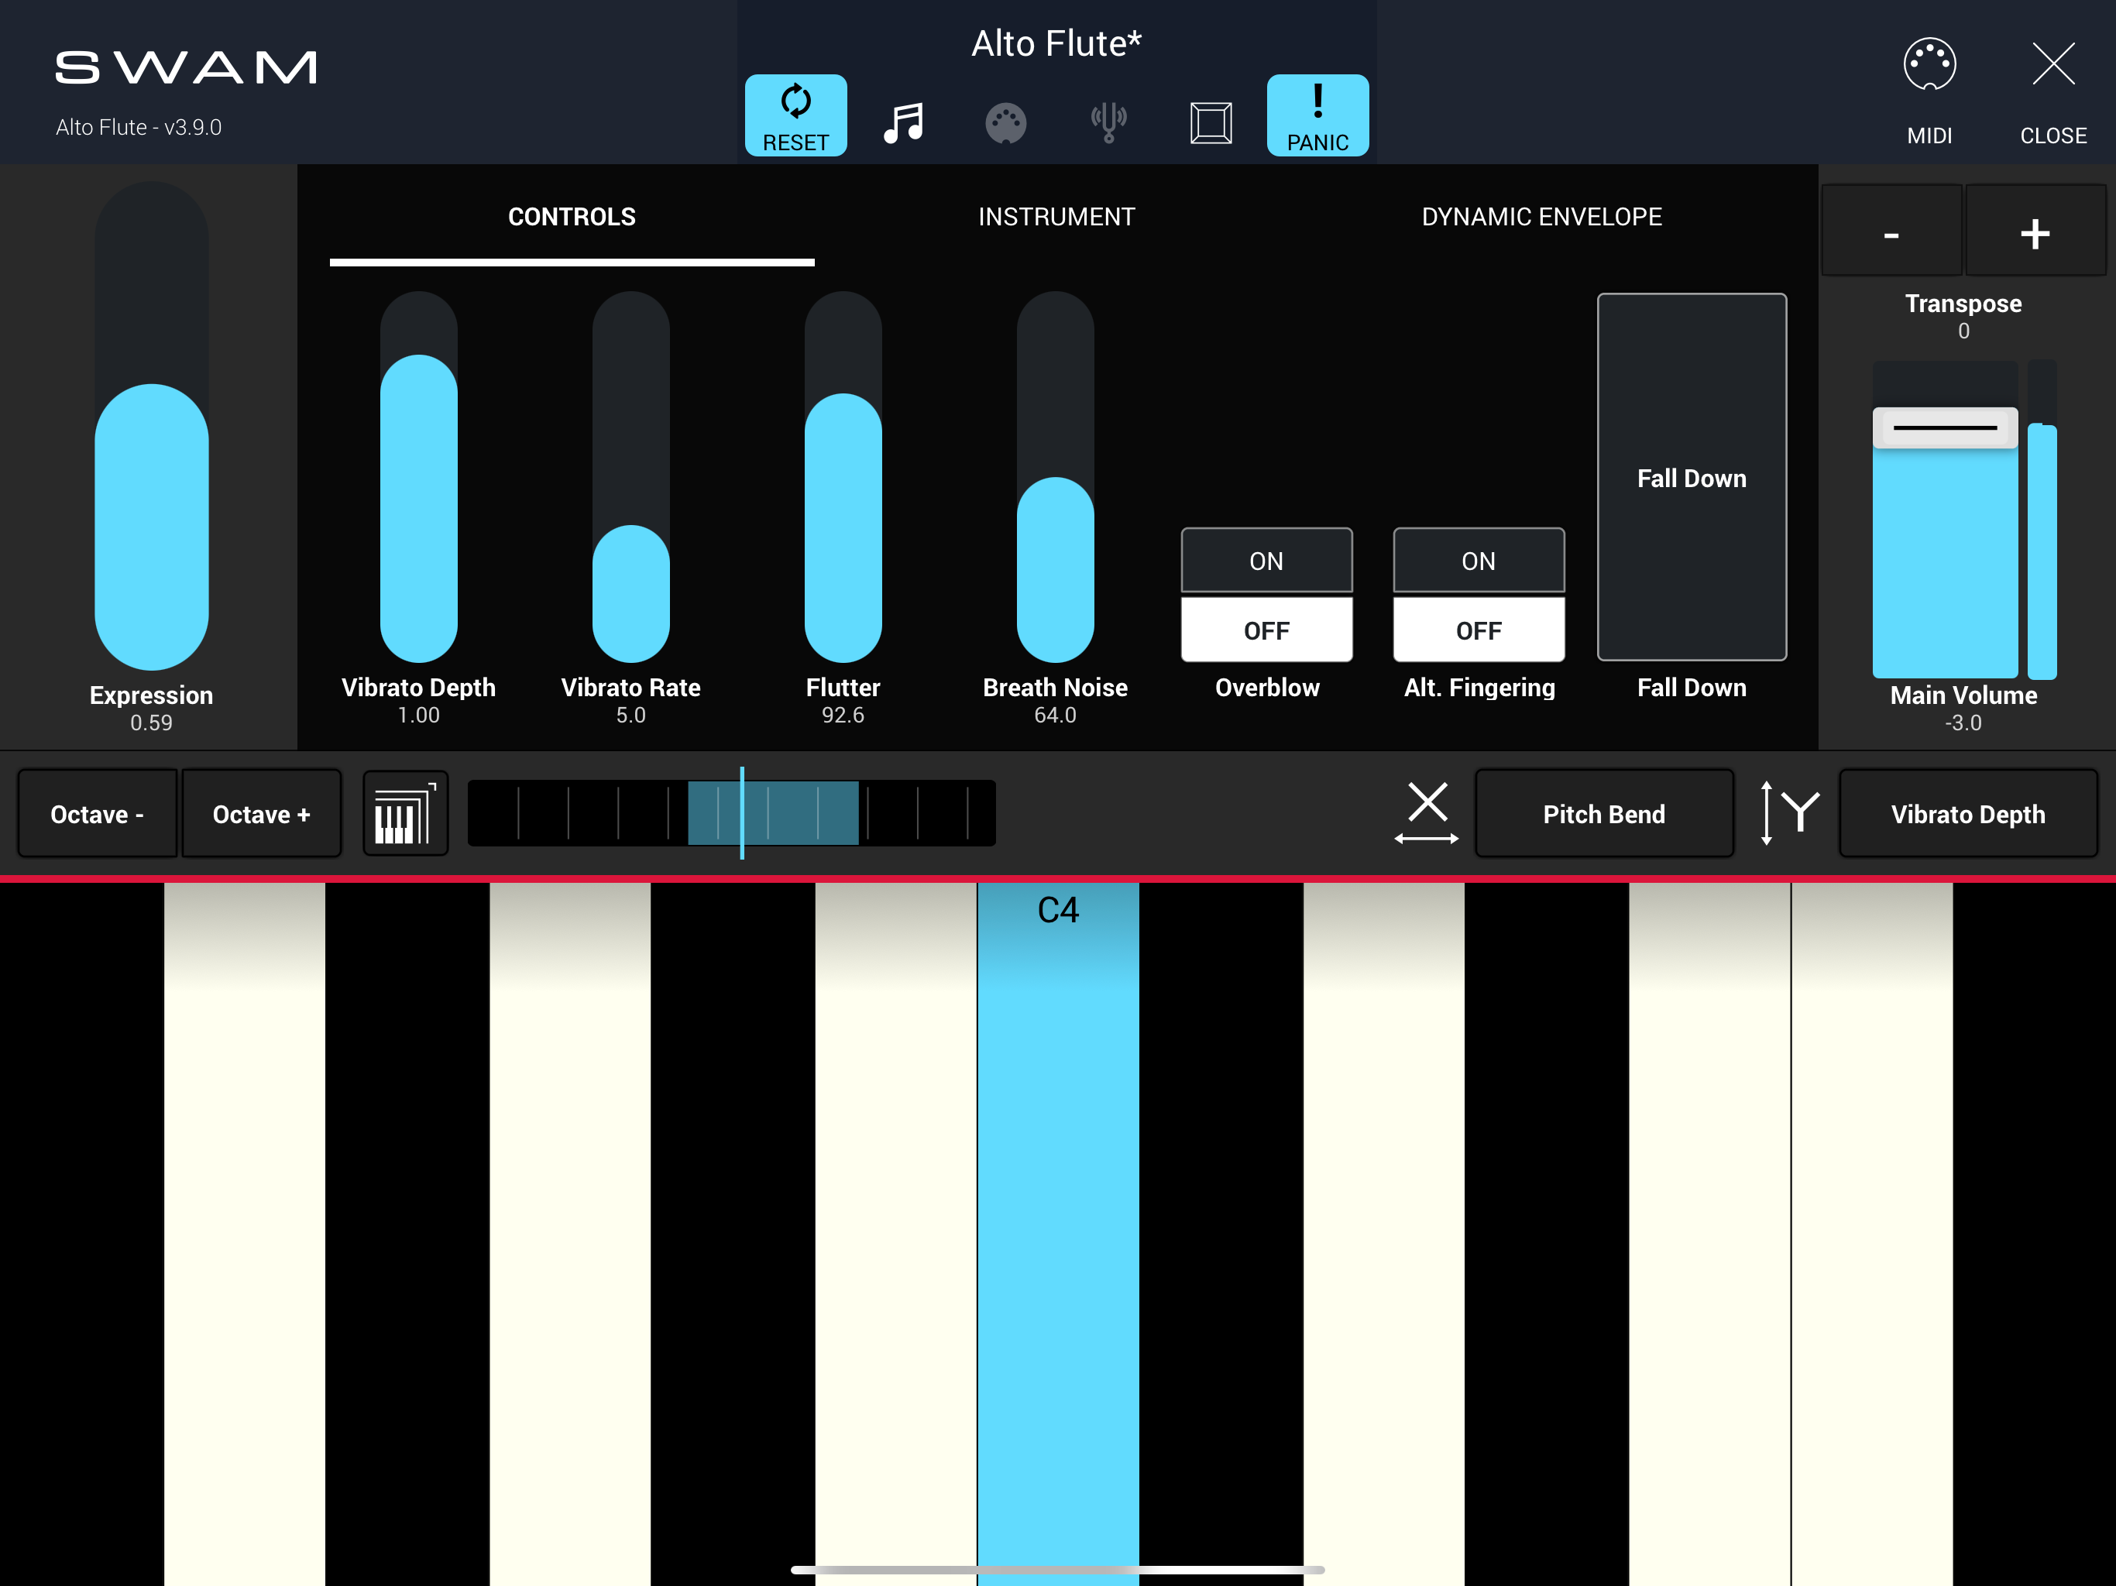Click the Main Volume fader handle

[1945, 427]
